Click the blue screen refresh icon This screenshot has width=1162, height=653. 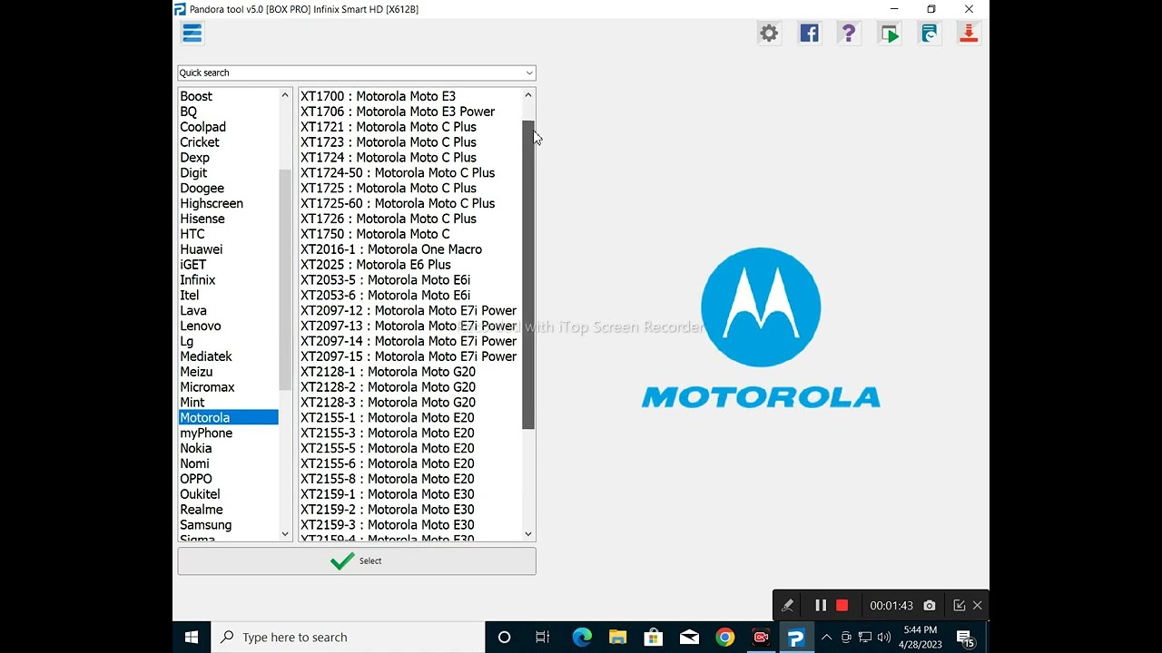[929, 34]
